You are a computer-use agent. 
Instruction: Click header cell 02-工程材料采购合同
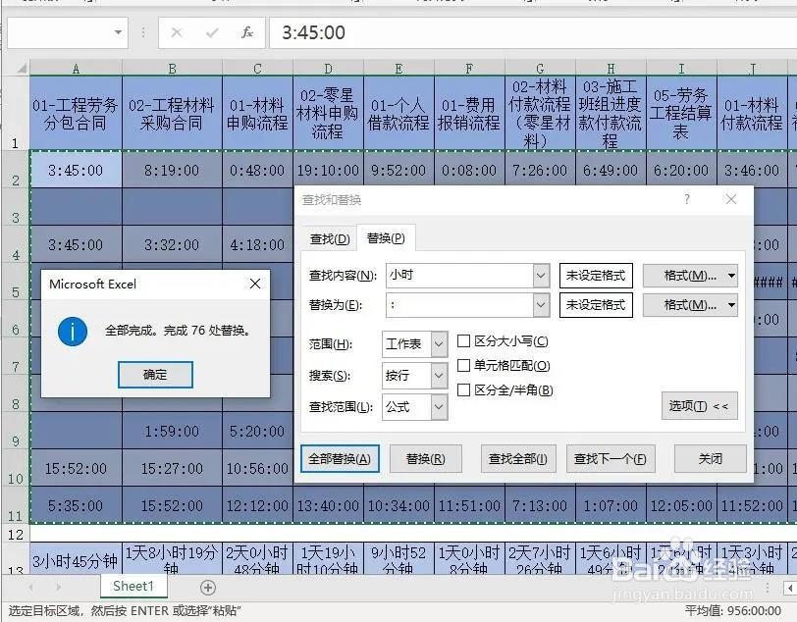click(172, 114)
